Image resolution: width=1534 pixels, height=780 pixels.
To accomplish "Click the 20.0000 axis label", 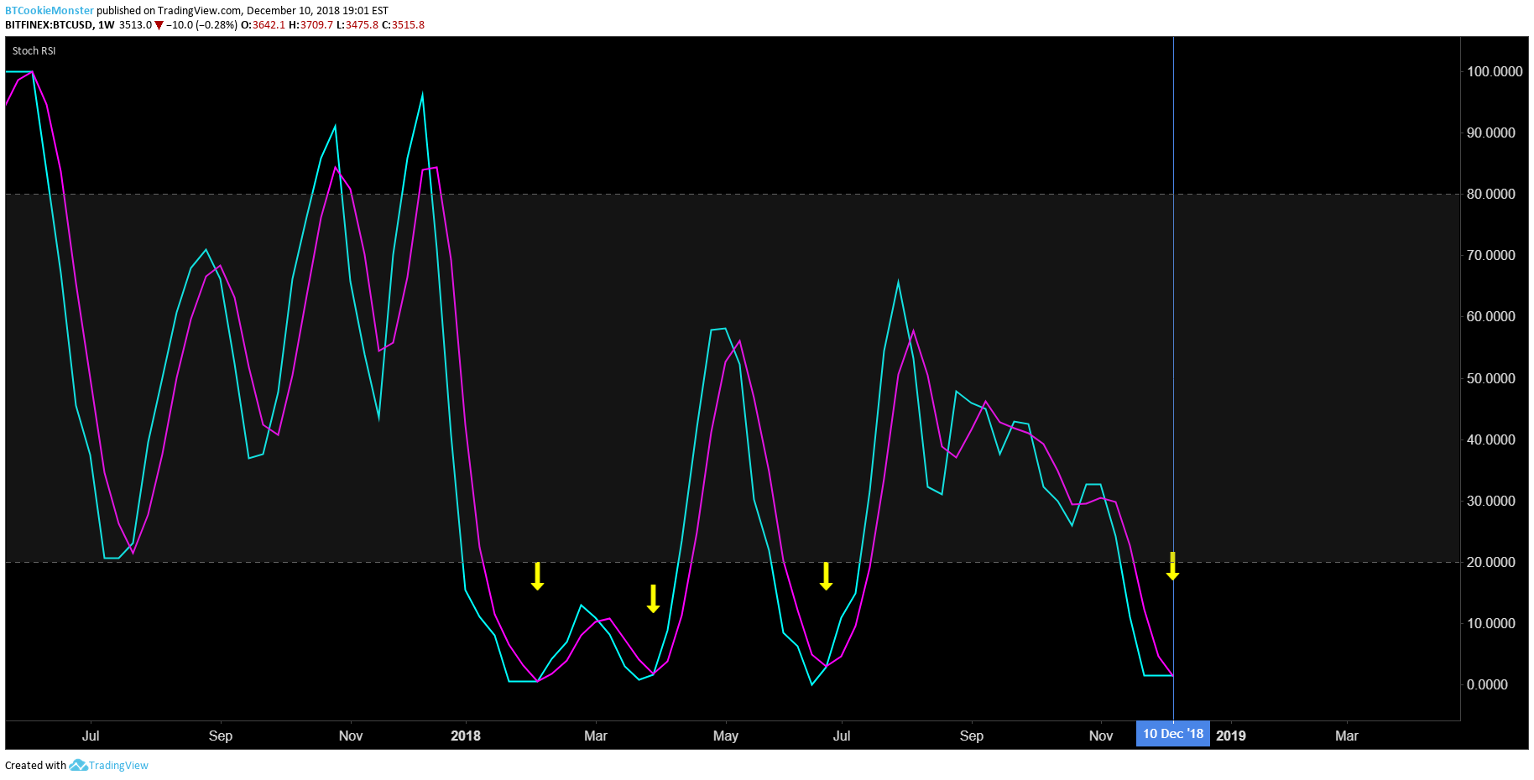I will tap(1491, 562).
